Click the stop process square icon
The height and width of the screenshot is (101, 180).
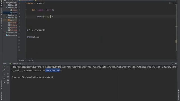point(4,74)
